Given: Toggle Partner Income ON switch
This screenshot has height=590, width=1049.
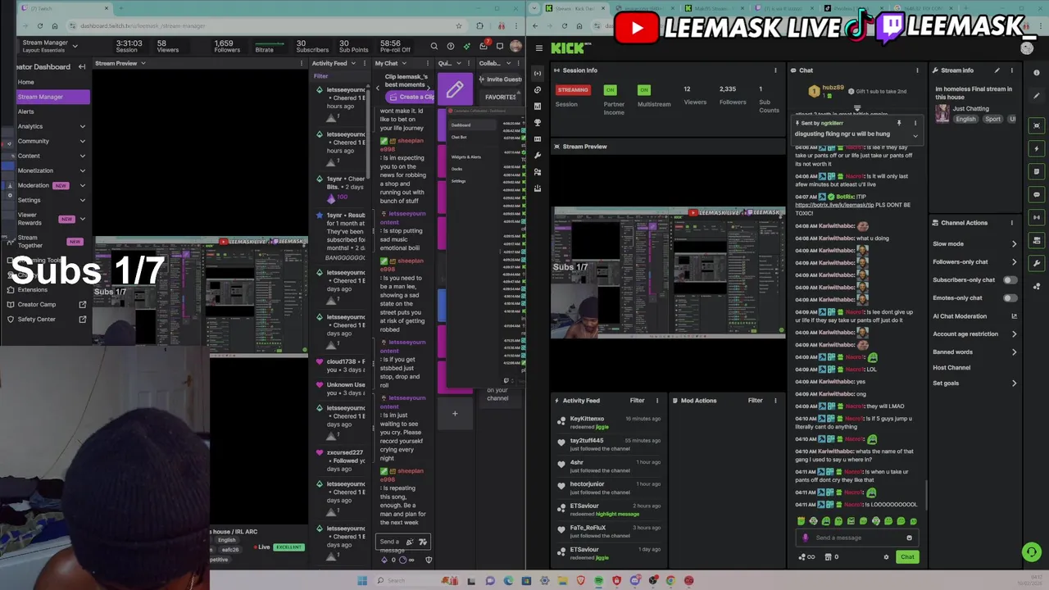Looking at the screenshot, I should 610,89.
